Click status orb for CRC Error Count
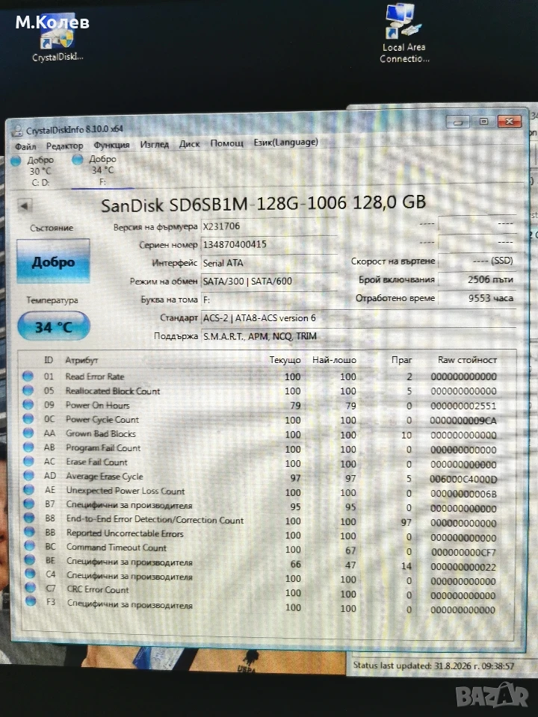Viewport: 538px width, 717px height. 30,587
